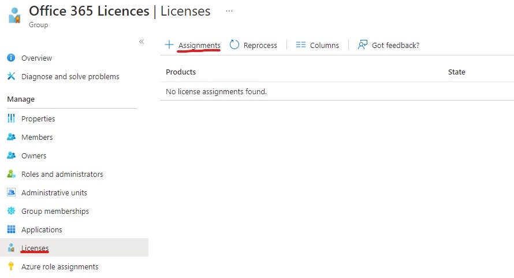
Task: Click 'No license assignments found.' text
Action: pyautogui.click(x=217, y=91)
